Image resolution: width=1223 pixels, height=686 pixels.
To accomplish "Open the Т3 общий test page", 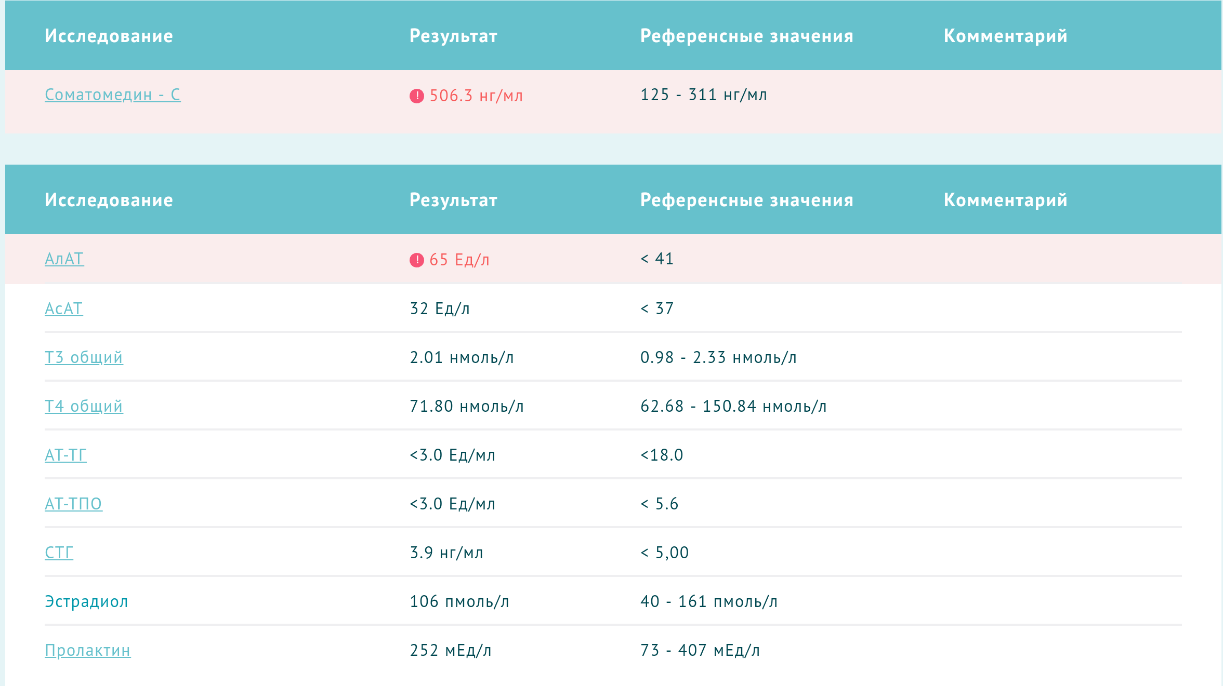I will click(x=84, y=357).
